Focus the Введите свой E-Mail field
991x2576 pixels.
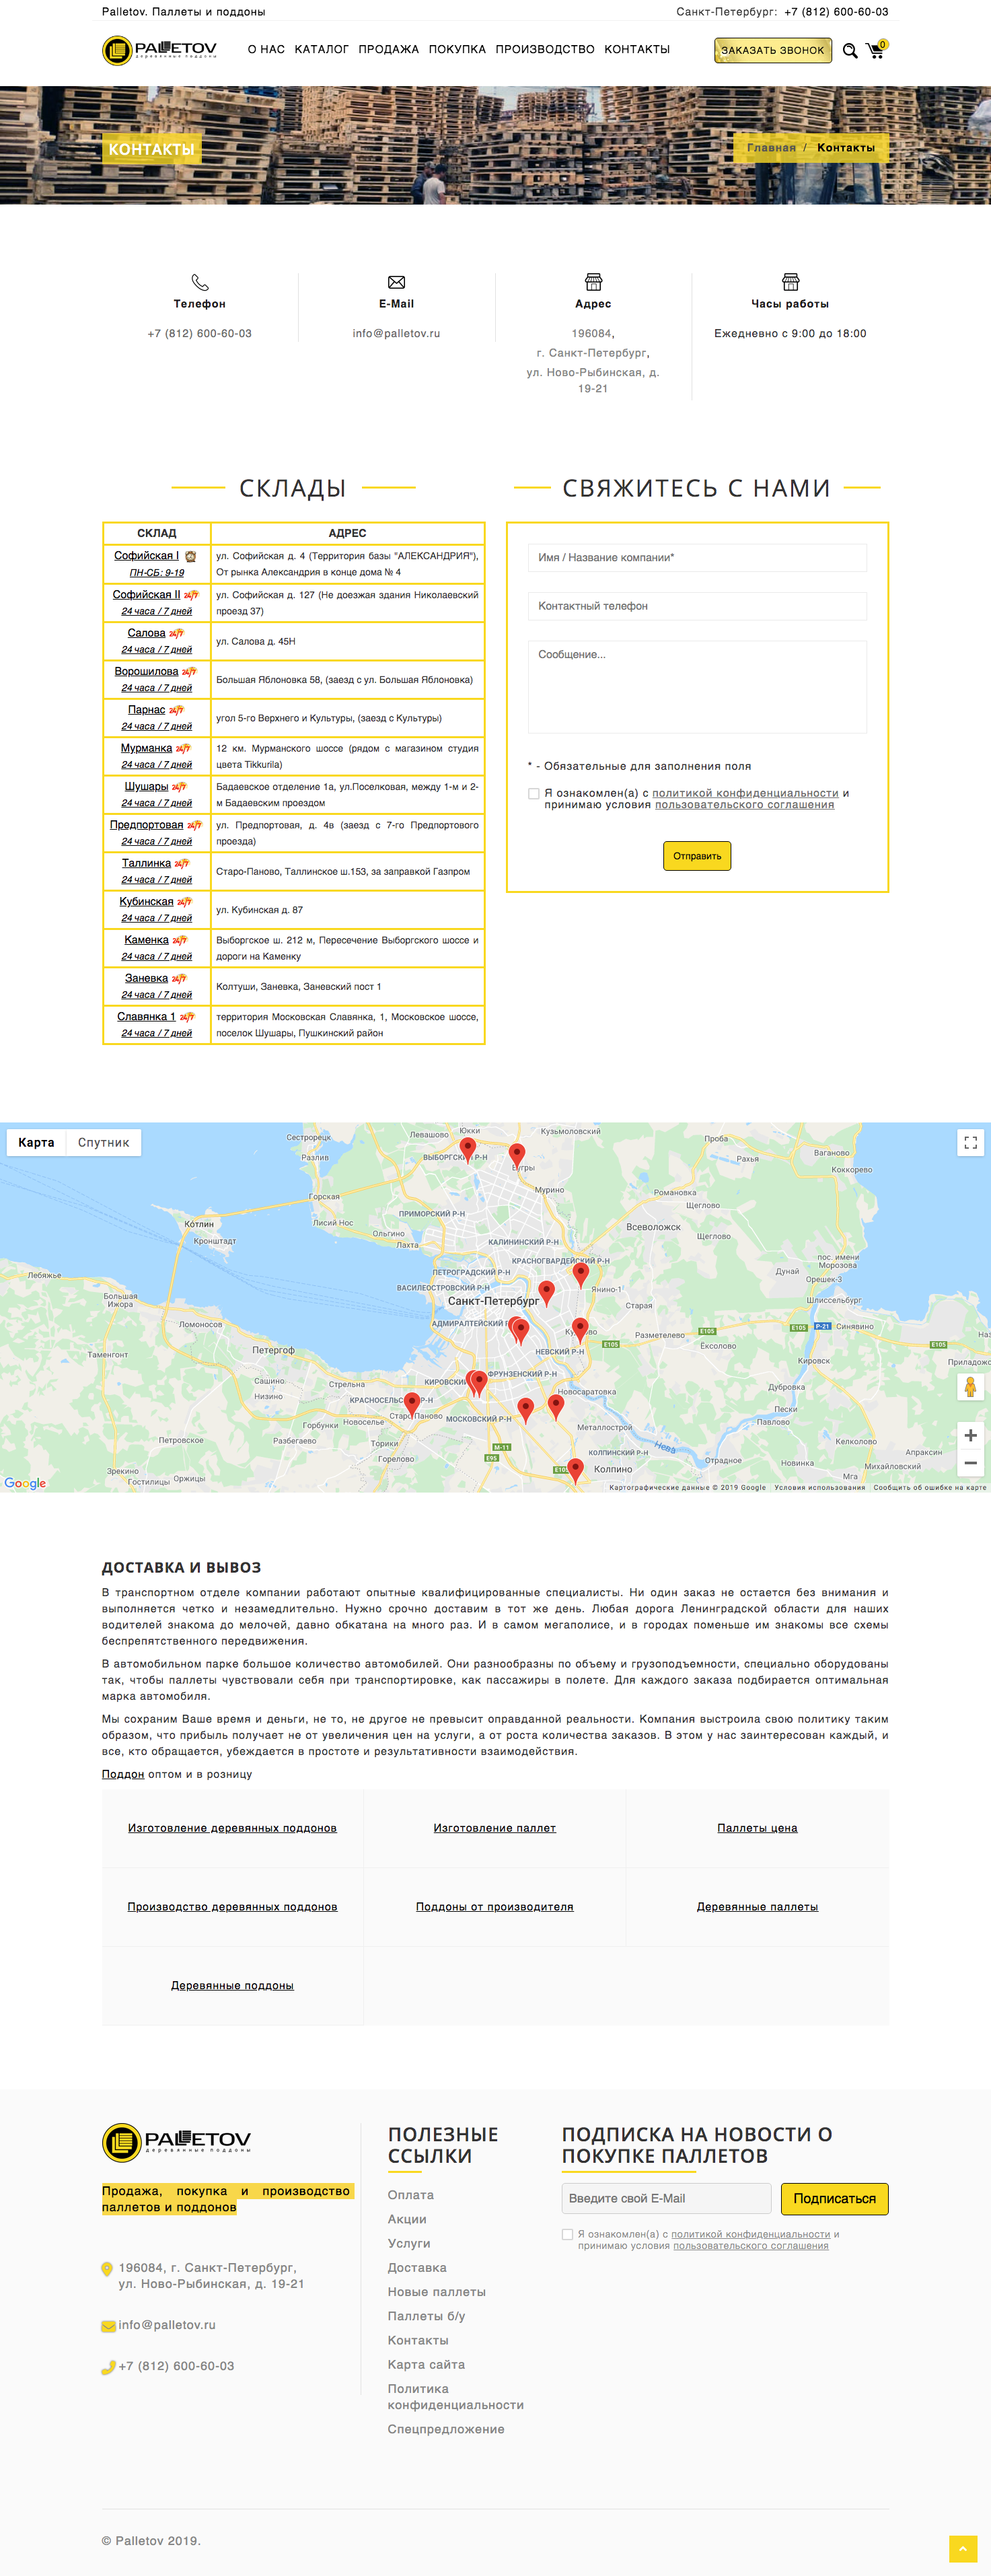666,2198
